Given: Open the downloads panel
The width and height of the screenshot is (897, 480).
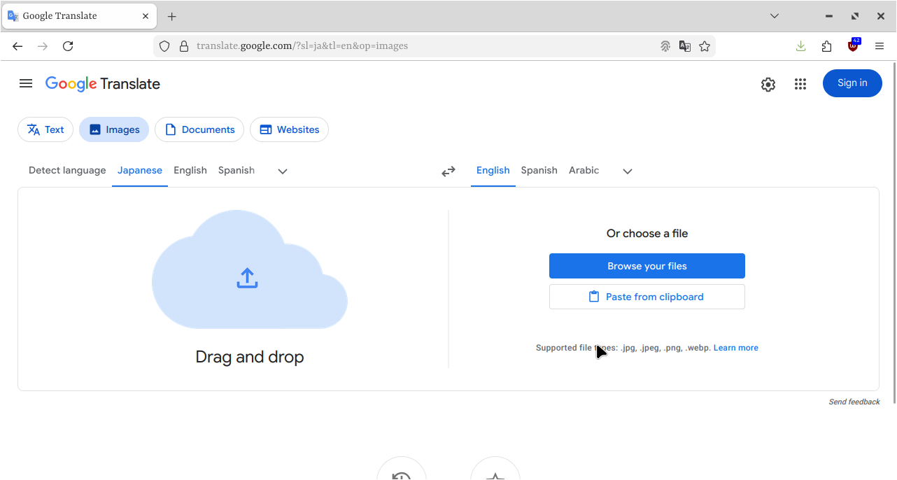Looking at the screenshot, I should click(x=801, y=46).
